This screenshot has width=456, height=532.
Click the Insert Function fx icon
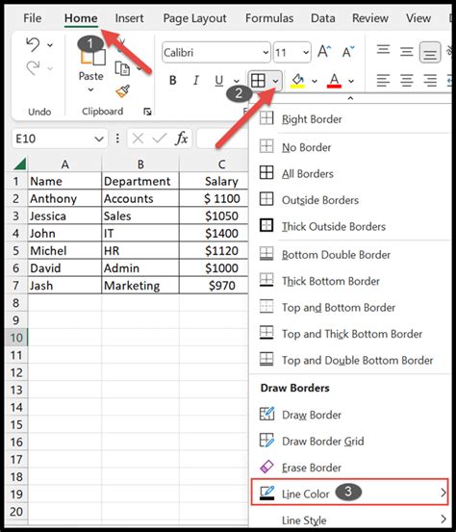182,139
